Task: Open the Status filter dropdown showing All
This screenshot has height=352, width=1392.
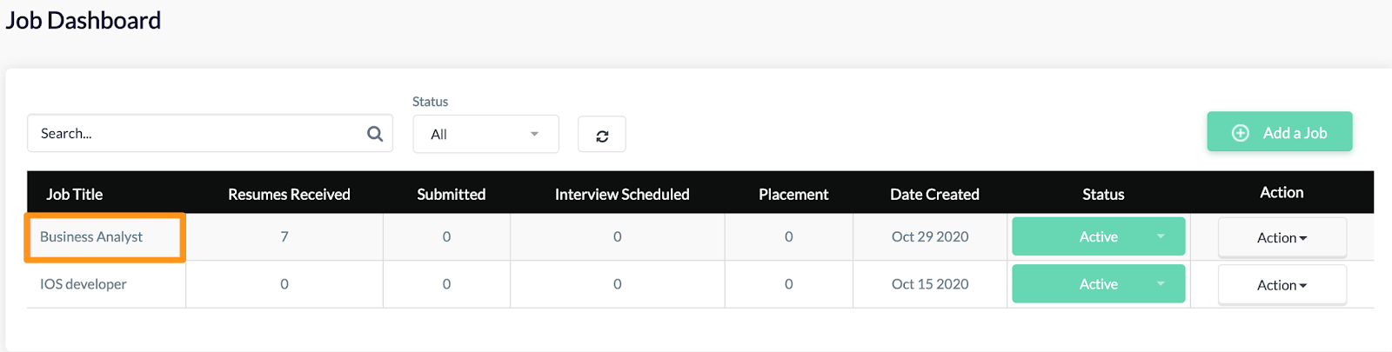Action: pos(485,134)
